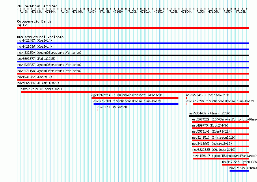
Task: Open nsv3416962 (Audano2019) label
Action: pos(212,144)
